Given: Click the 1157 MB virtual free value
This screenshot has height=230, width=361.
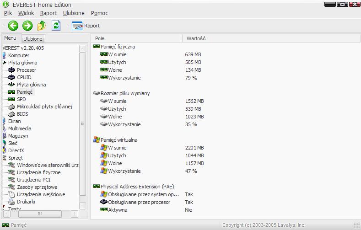Looking at the screenshot, I should coord(194,164).
